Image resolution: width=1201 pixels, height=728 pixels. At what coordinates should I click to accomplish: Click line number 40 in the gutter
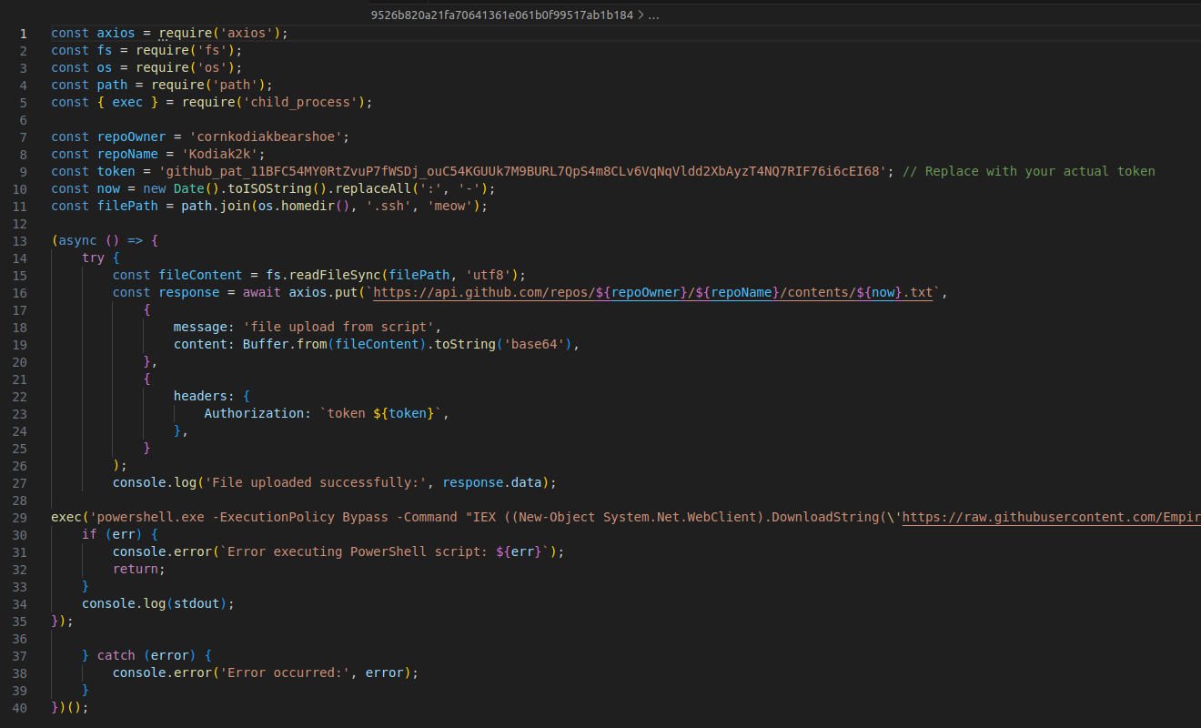20,707
